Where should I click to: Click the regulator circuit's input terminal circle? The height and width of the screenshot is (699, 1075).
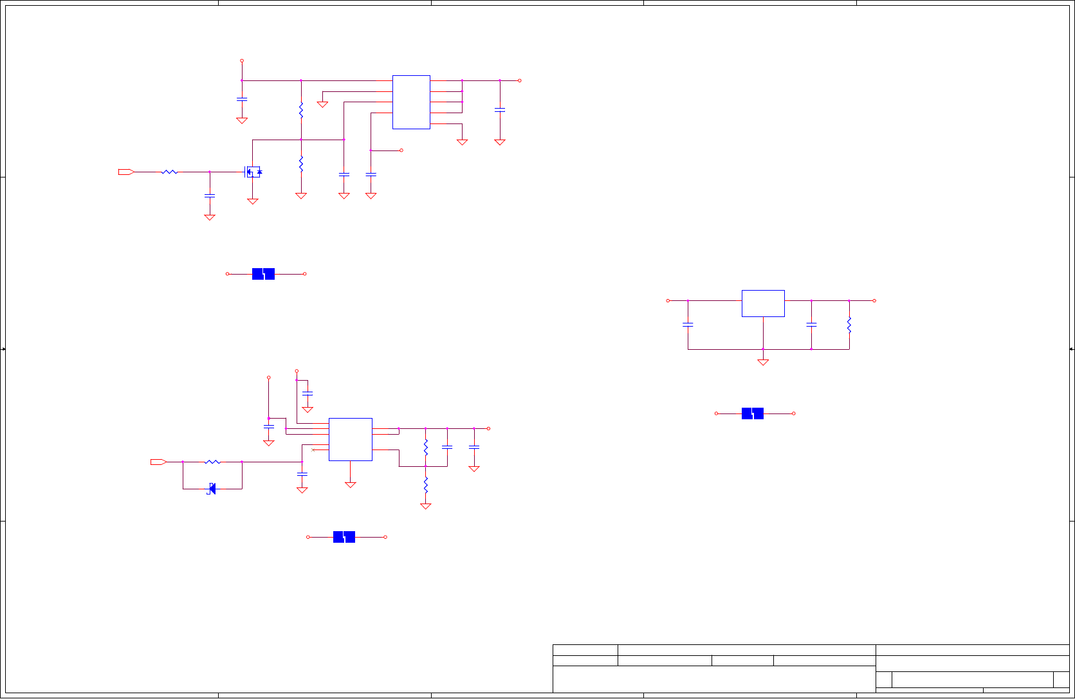[x=668, y=300]
